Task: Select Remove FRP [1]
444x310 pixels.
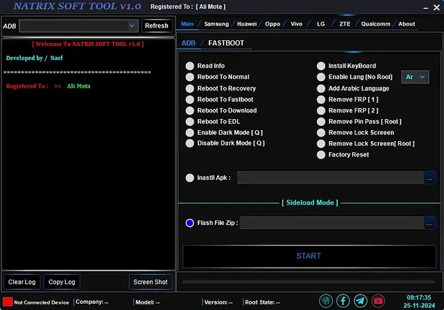Action: (321, 100)
